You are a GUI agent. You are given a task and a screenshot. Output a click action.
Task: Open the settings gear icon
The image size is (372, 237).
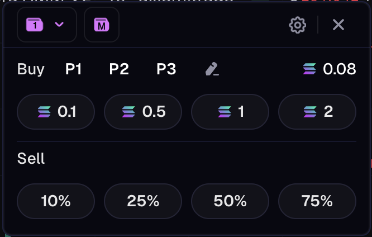[298, 25]
